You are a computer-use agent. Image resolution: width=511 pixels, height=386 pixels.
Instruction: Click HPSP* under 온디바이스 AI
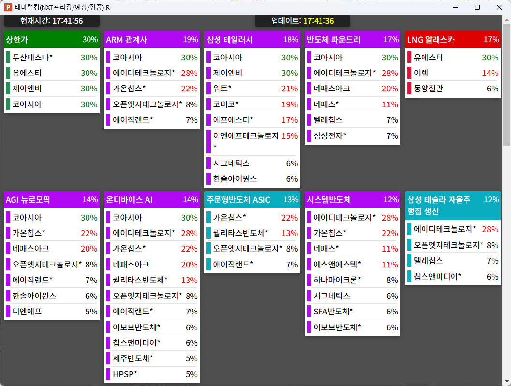coord(152,374)
